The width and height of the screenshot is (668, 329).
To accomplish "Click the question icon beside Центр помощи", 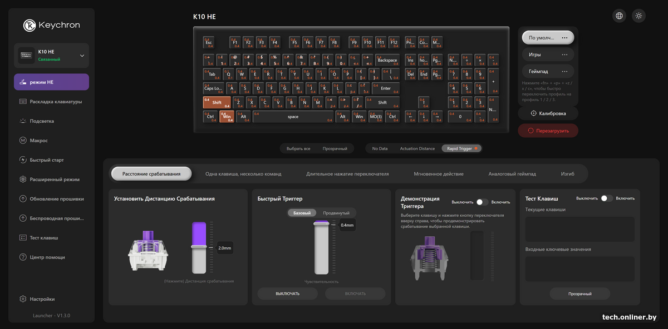I will pyautogui.click(x=23, y=257).
